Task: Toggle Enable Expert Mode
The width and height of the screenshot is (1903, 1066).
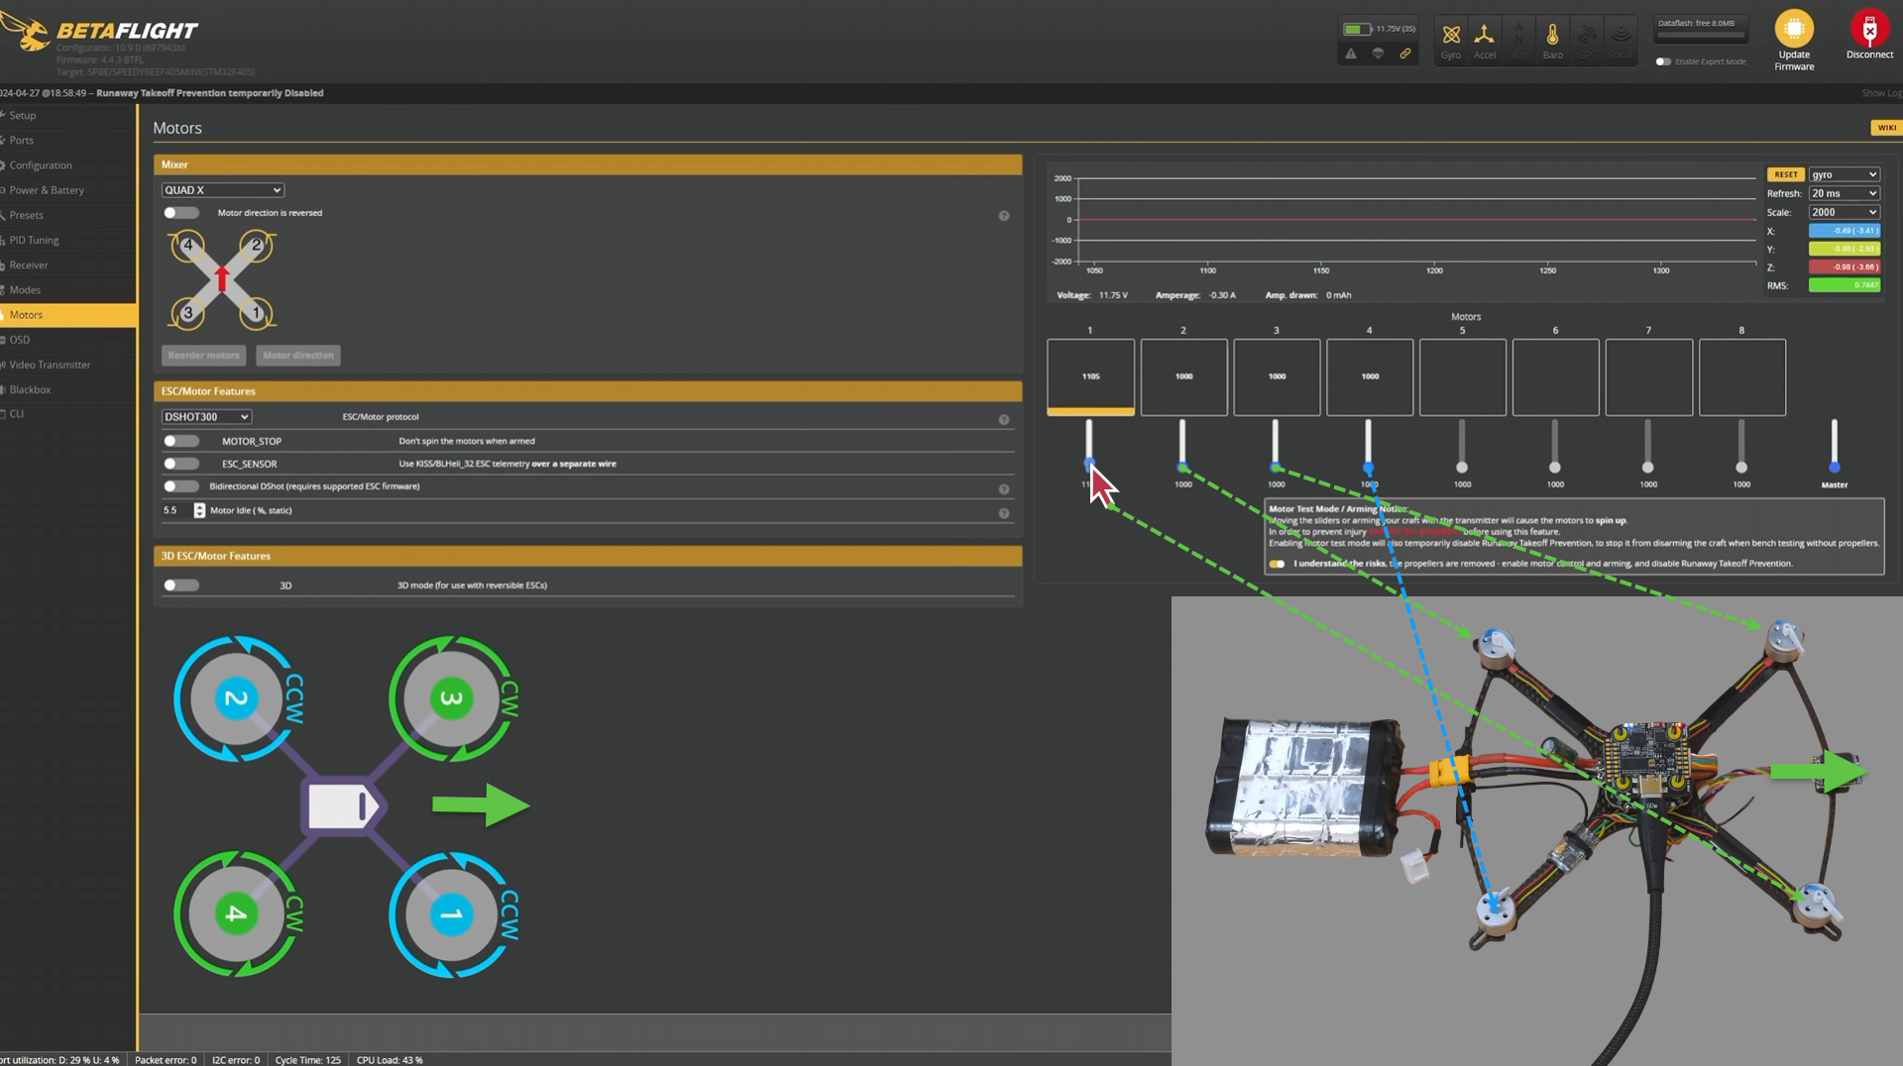Action: [1663, 61]
